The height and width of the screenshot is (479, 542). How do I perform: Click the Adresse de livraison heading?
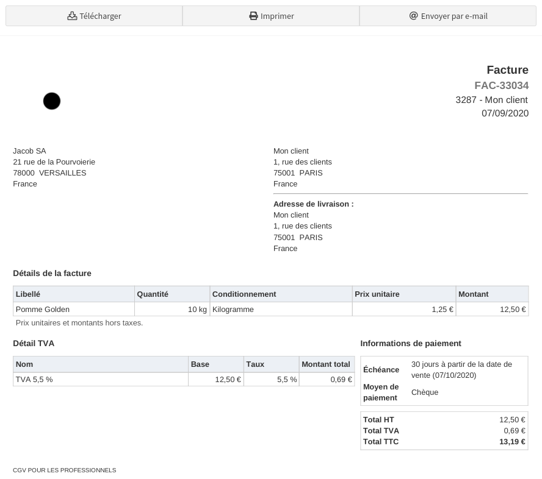313,204
